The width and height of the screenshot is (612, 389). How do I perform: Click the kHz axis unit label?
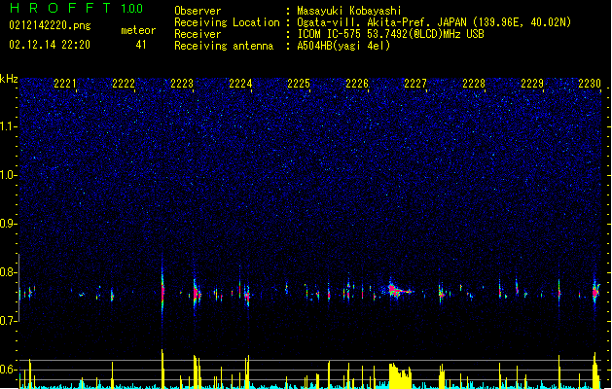pyautogui.click(x=9, y=79)
